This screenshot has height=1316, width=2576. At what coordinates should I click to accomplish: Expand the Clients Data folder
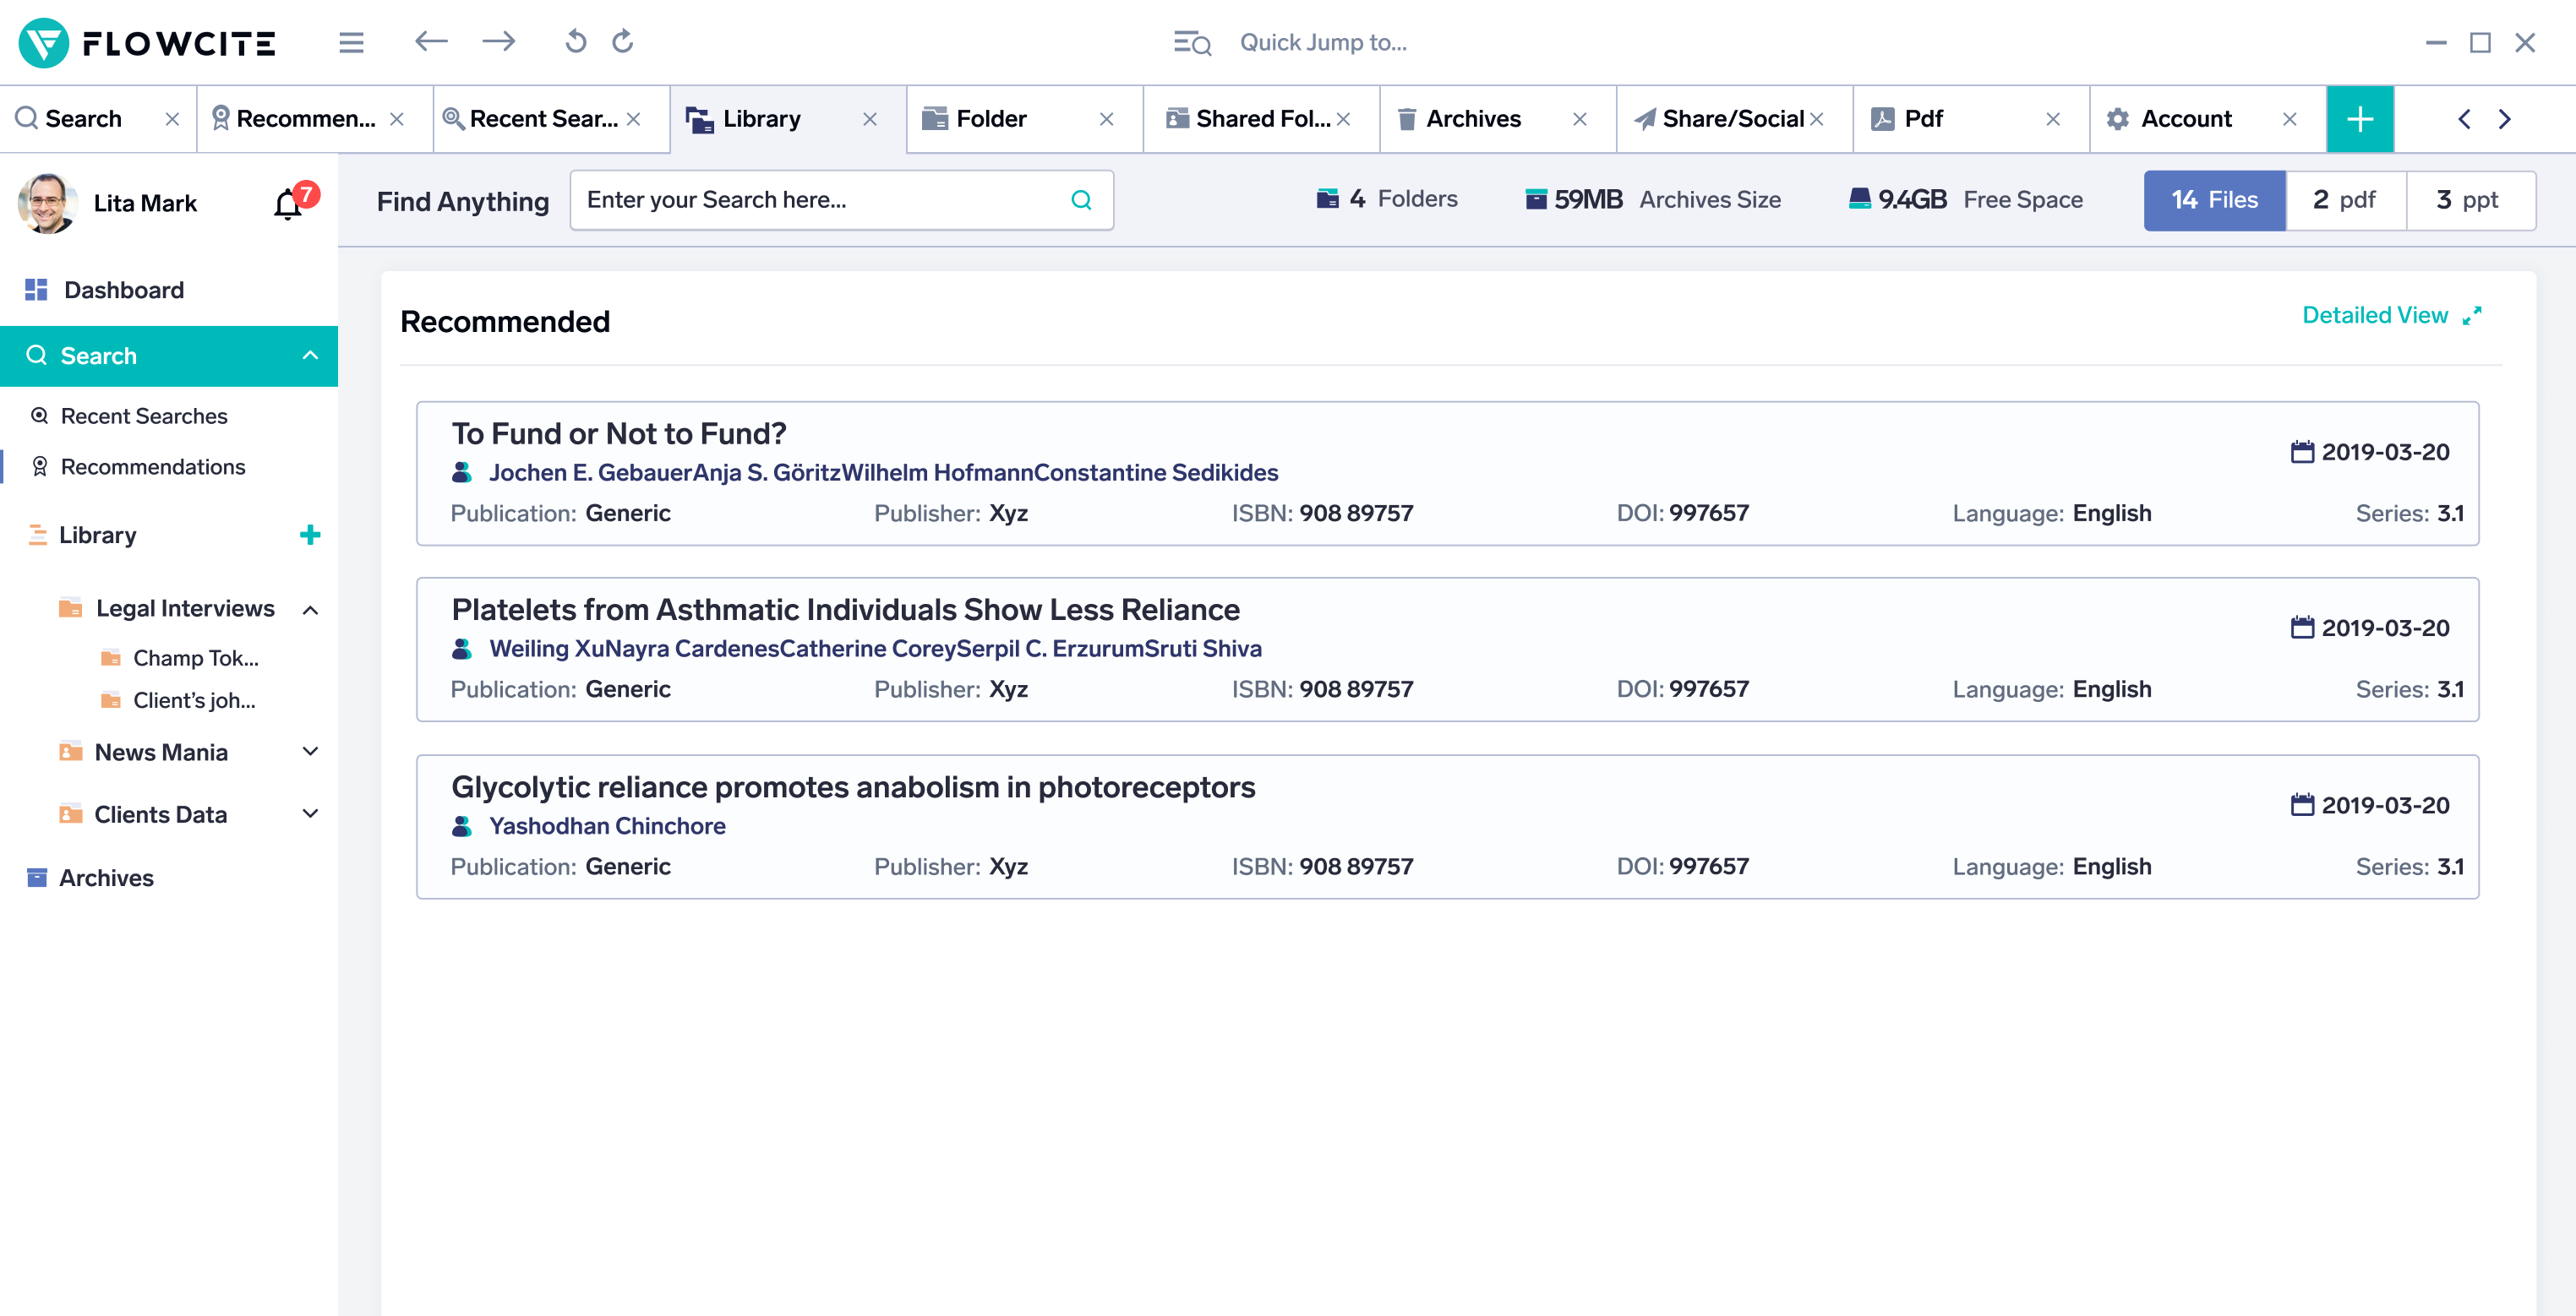click(x=310, y=813)
